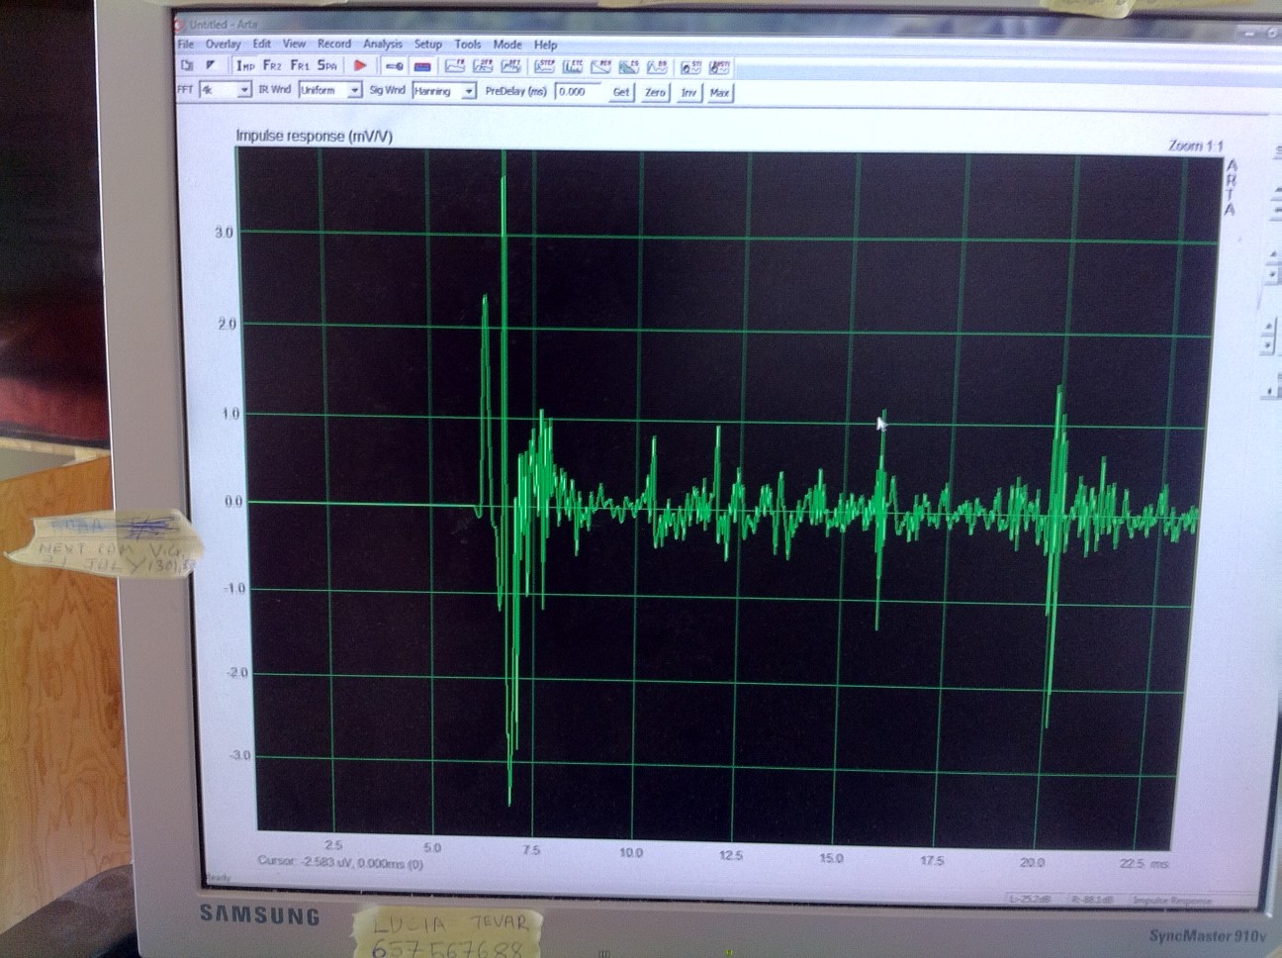Click the last toolbar icon after STI

719,67
